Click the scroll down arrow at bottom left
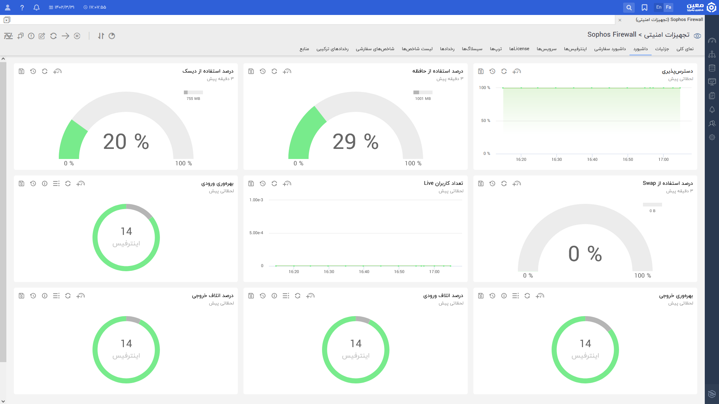Screen dimensions: 719x404 pos(3,401)
